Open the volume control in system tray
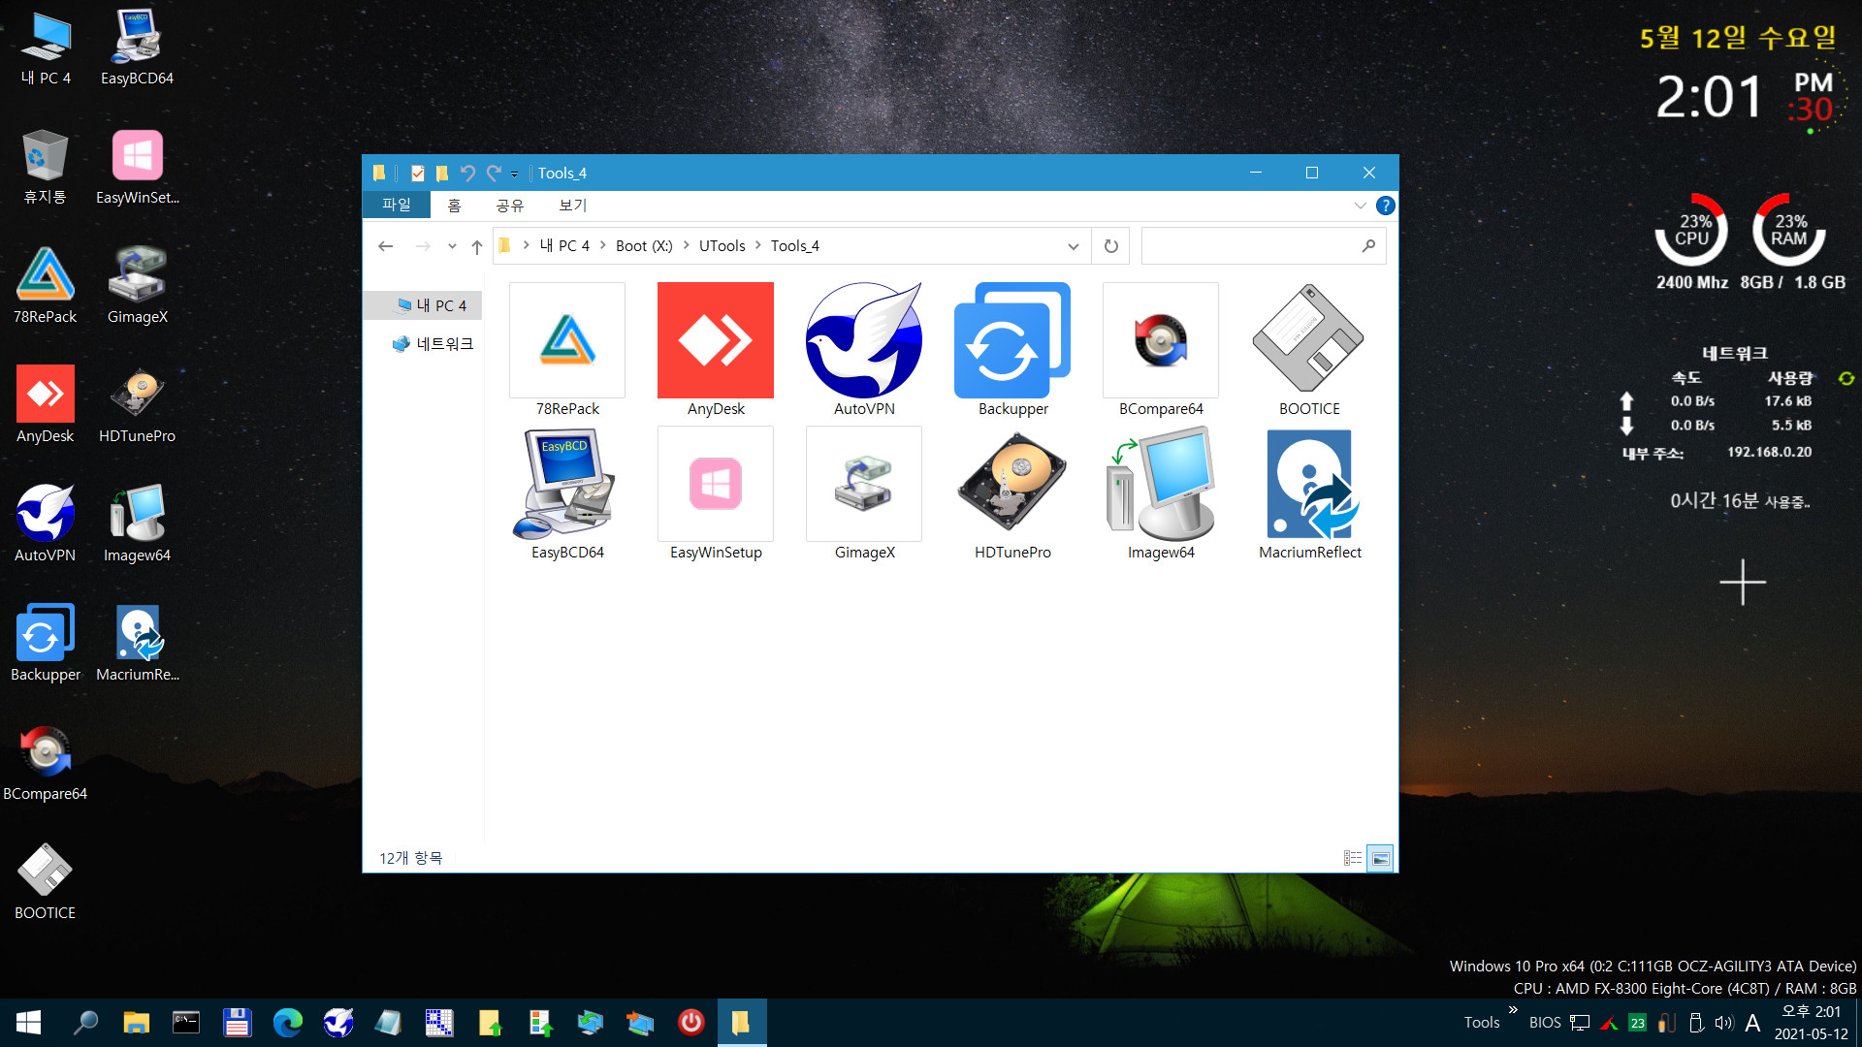The width and height of the screenshot is (1862, 1047). coord(1723,1023)
